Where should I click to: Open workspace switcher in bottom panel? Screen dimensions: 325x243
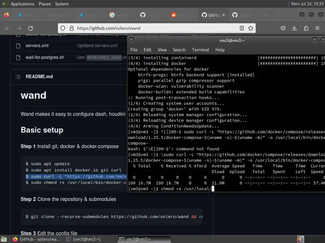(301, 239)
